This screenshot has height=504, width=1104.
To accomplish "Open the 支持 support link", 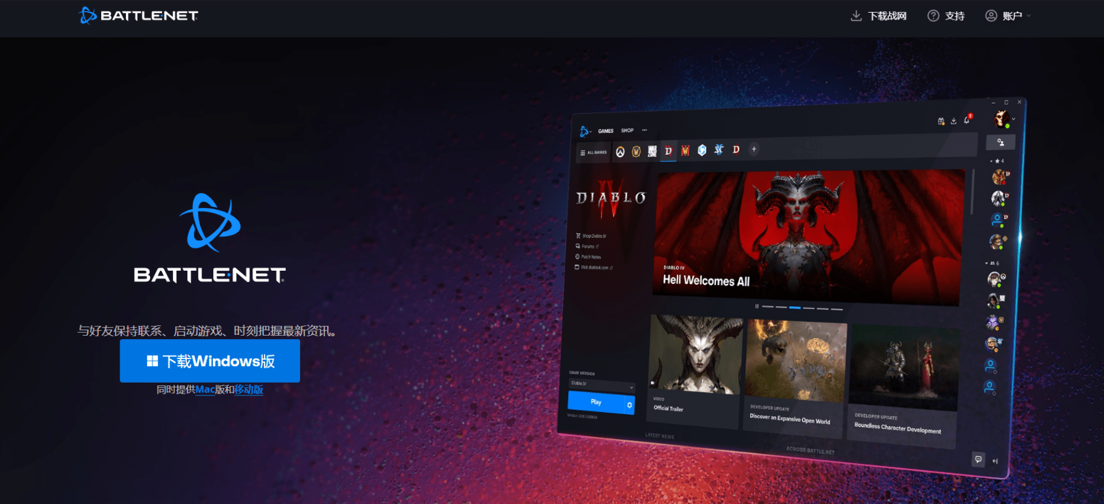I will click(x=946, y=16).
